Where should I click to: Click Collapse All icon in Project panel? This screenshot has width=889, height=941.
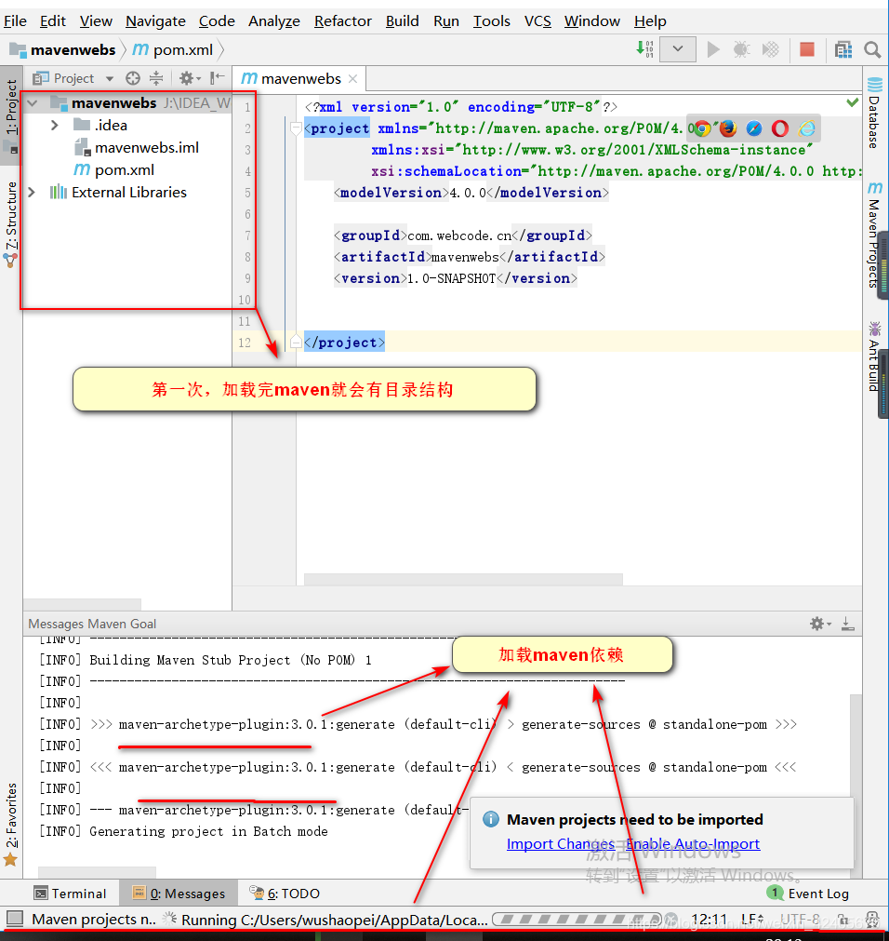click(x=156, y=78)
